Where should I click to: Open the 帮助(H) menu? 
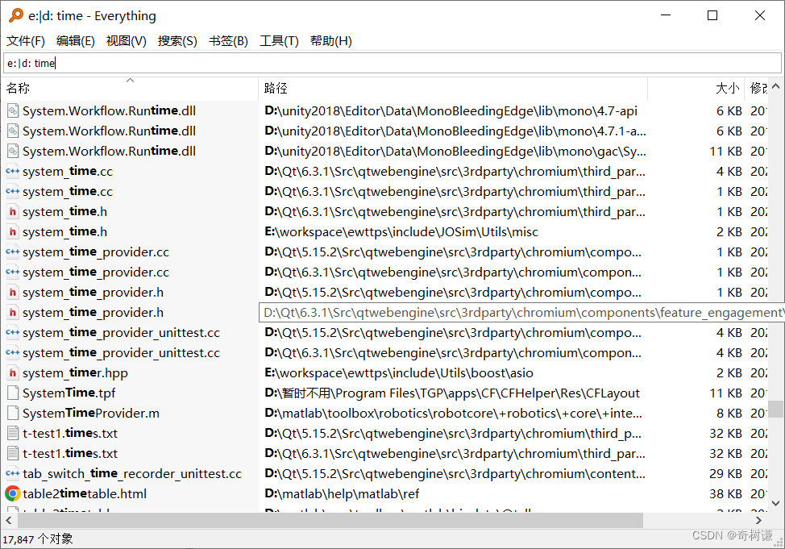(331, 41)
